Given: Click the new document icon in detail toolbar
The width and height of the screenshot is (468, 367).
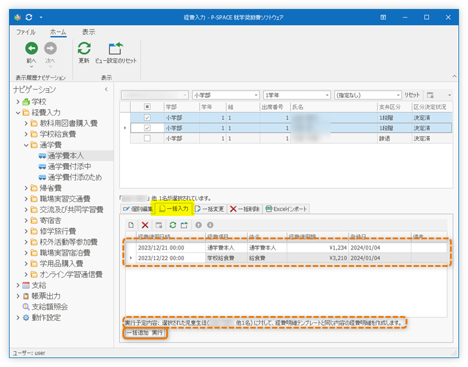Looking at the screenshot, I should coord(131,225).
